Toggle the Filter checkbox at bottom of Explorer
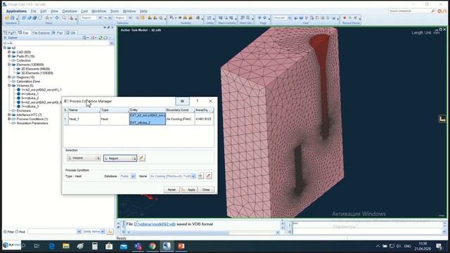This screenshot has width=450, height=253. point(5,231)
